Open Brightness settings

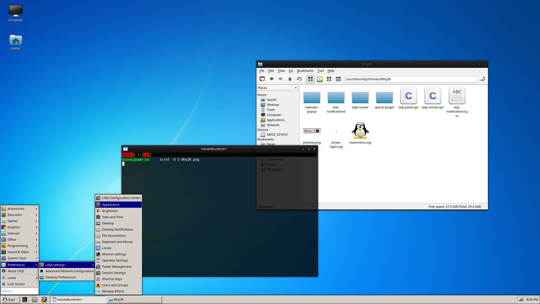click(118, 211)
